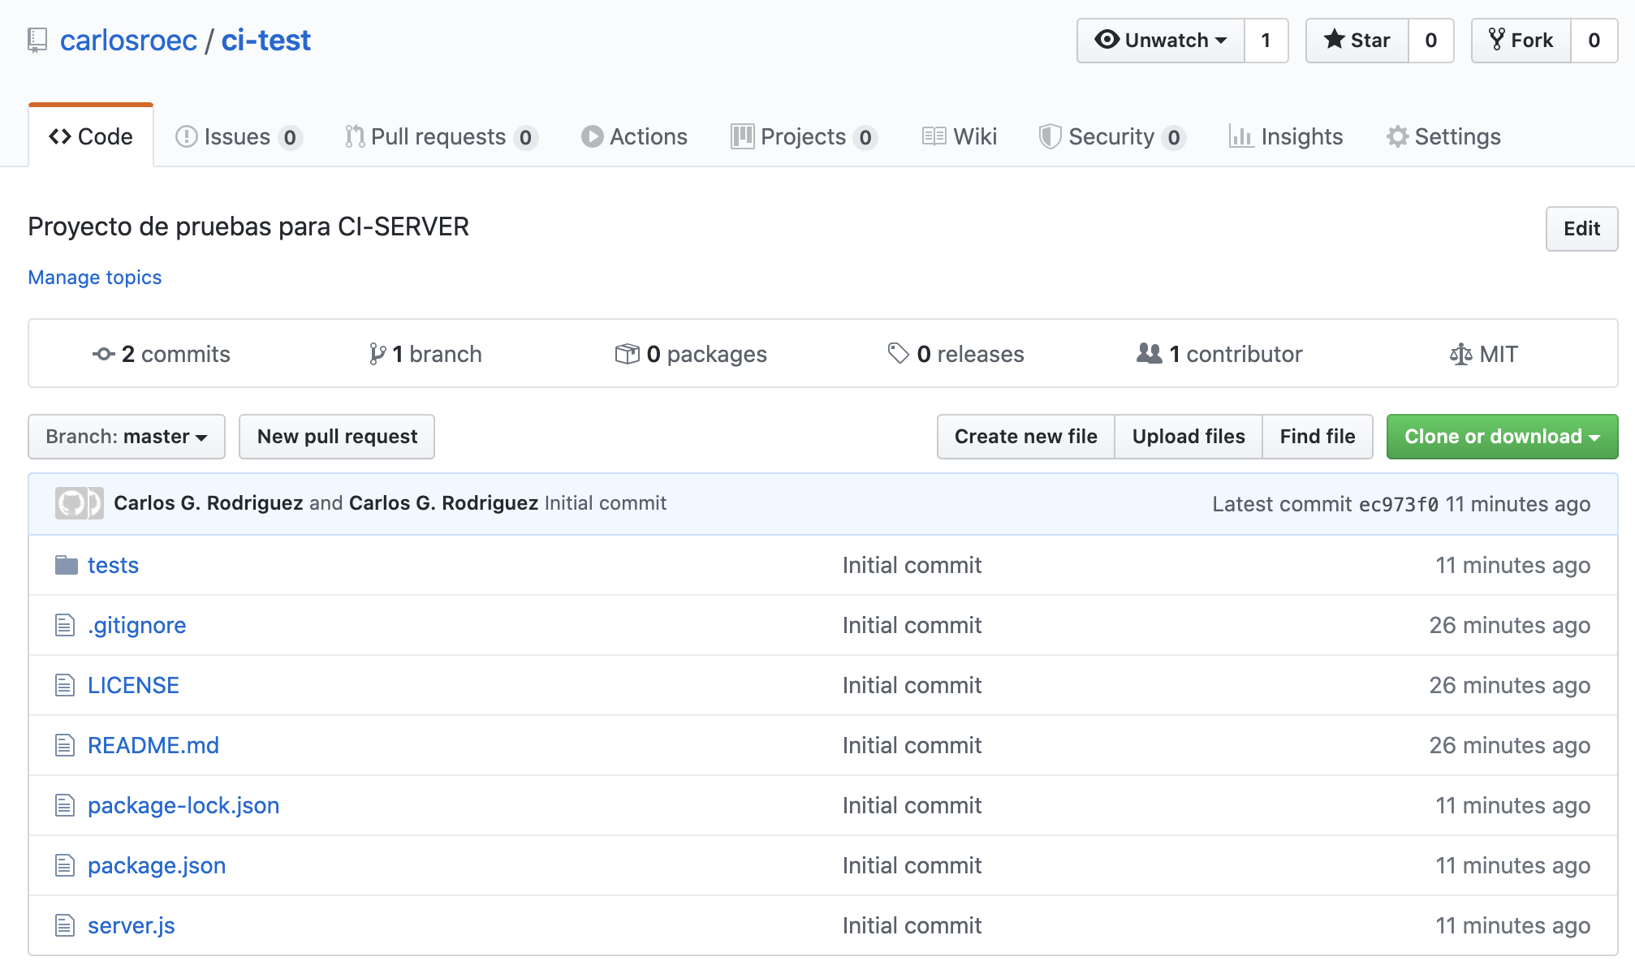Click the Pull requests tab icon
The height and width of the screenshot is (974, 1635).
point(355,136)
